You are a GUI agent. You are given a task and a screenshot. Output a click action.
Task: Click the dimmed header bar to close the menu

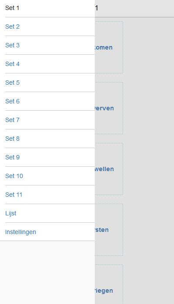(134, 8)
